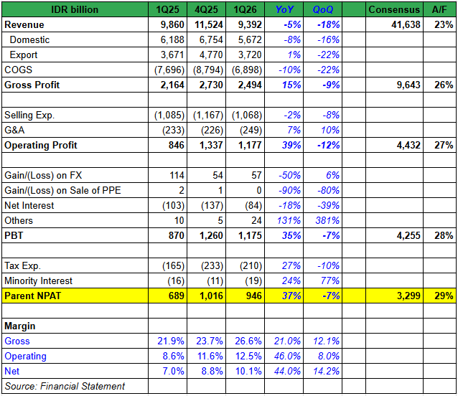
Task: Click the Consensus column header
Action: (394, 9)
